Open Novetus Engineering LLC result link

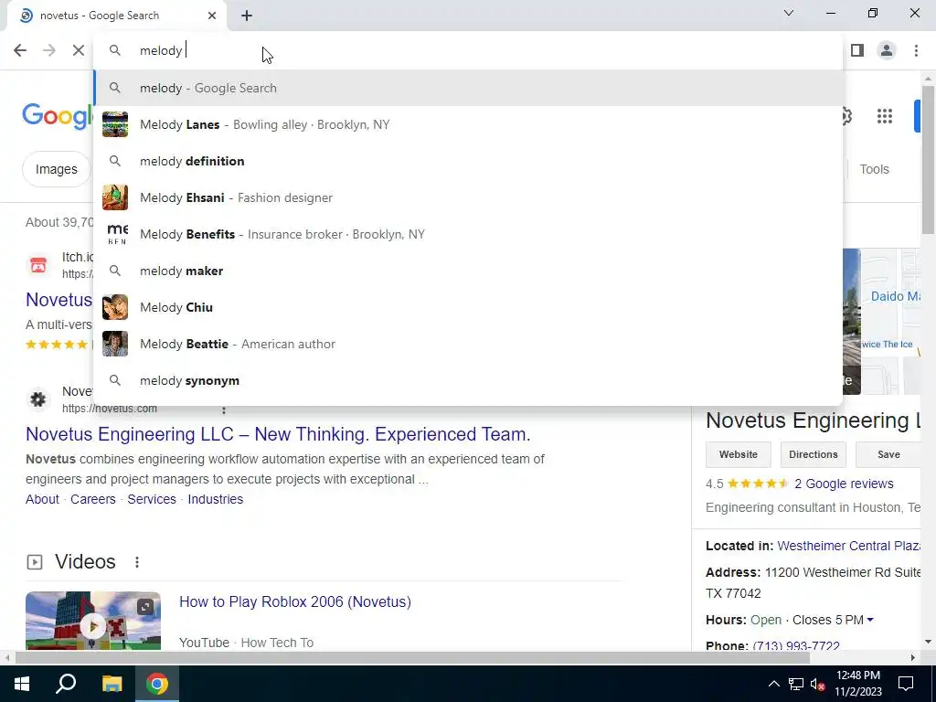point(278,434)
